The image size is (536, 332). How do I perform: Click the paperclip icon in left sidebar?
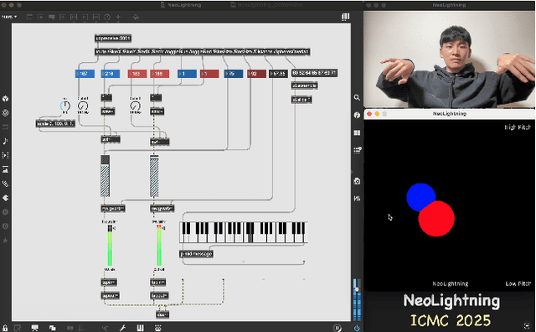click(5, 184)
